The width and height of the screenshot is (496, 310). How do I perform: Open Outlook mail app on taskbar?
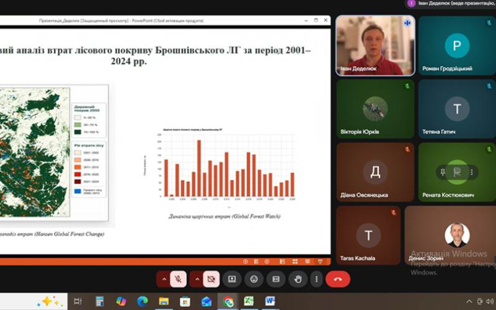(x=206, y=301)
